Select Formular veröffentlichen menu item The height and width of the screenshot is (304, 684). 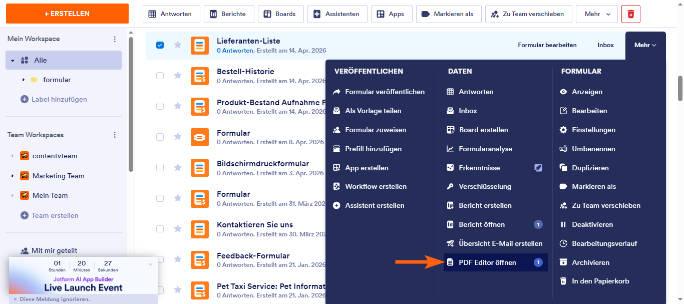(379, 92)
